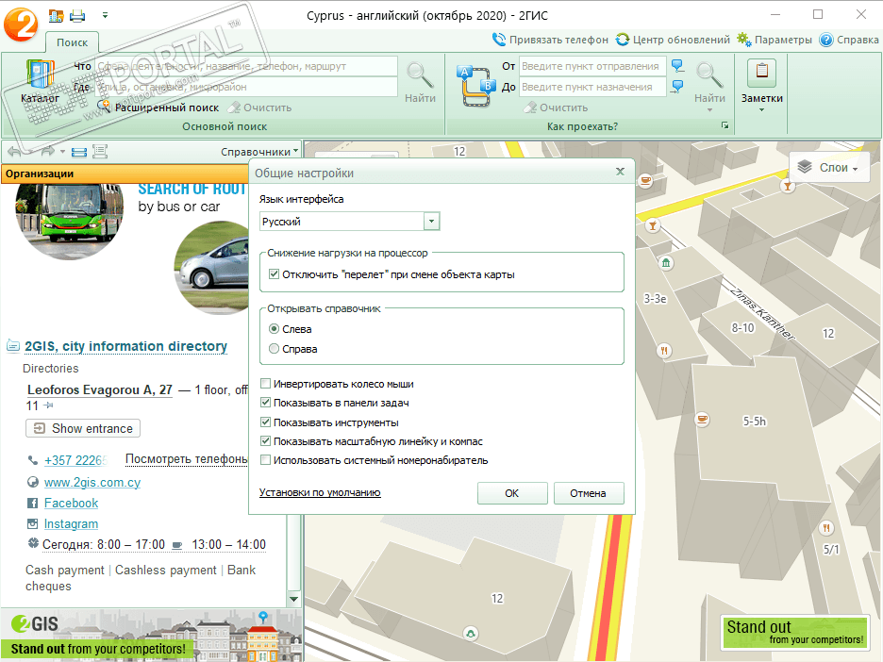This screenshot has height=662, width=883.
Task: Click Привязать телефон phone icon
Action: 498,40
